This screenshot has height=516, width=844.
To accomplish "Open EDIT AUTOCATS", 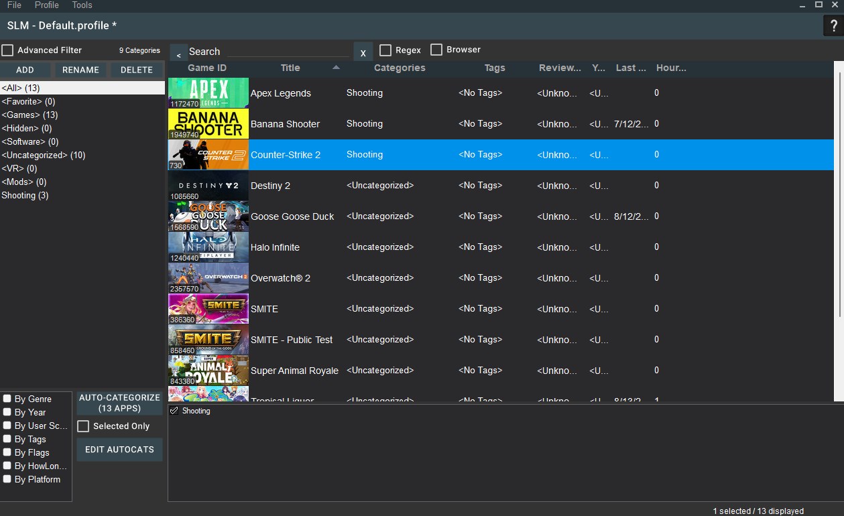I will [119, 450].
